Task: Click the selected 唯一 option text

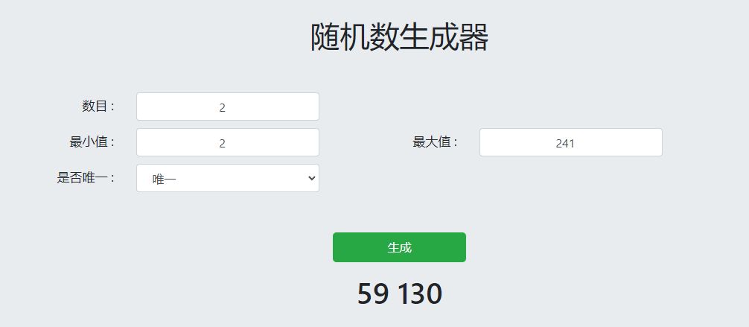Action: [x=164, y=179]
